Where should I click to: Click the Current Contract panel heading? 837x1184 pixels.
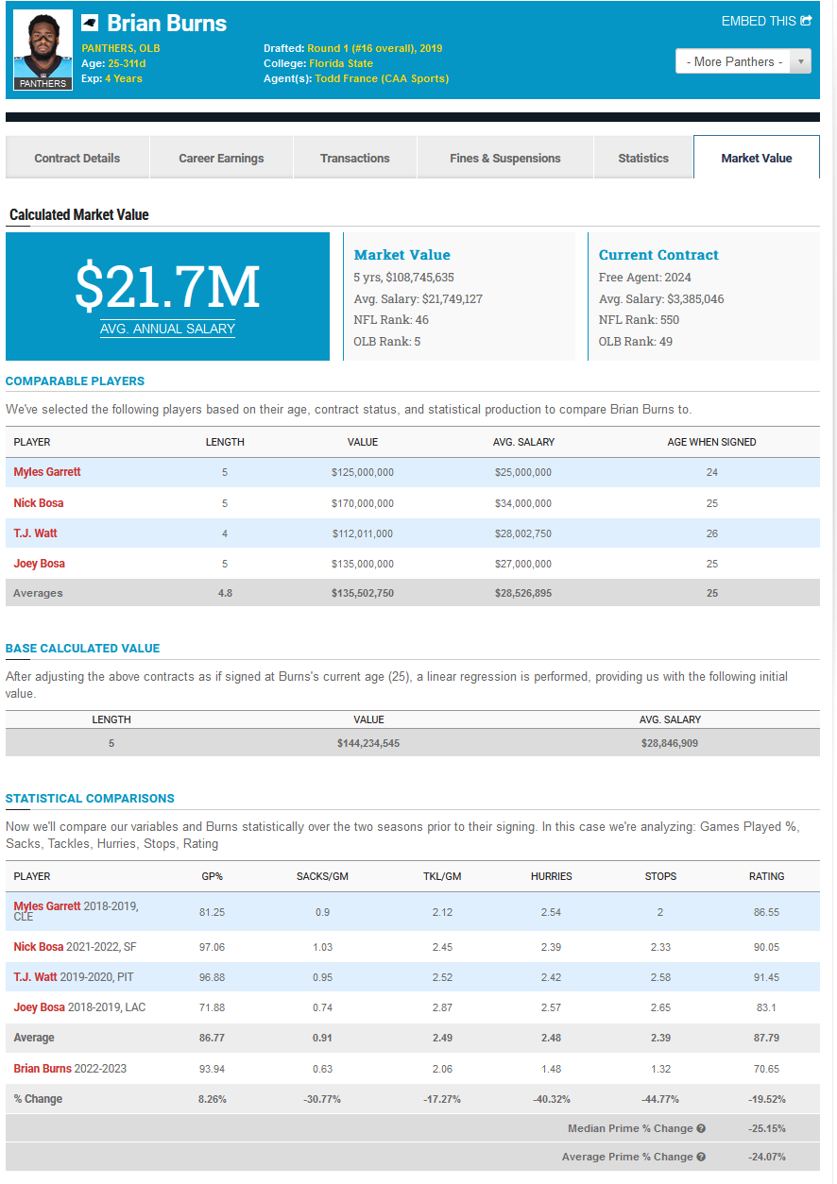pyautogui.click(x=658, y=255)
